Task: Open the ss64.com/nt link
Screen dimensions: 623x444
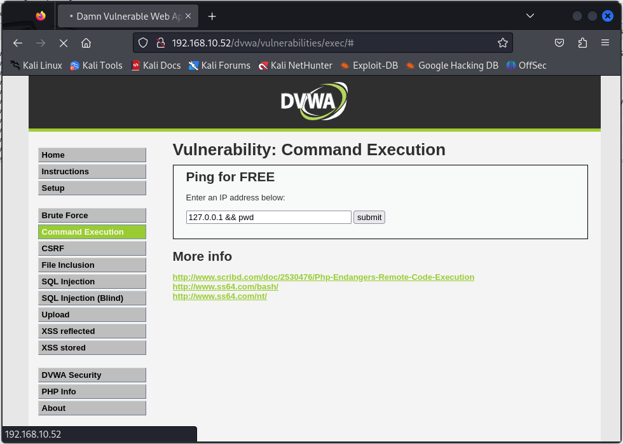Action: [220, 296]
